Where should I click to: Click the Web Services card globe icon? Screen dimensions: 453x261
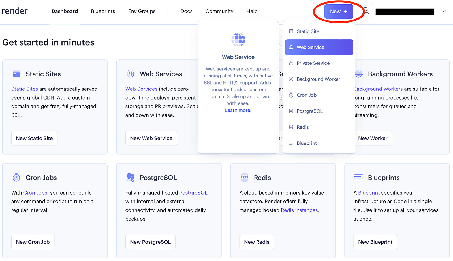pos(131,74)
